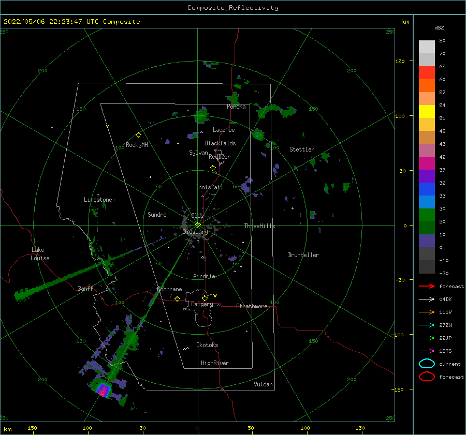Click the Ponoka label
The height and width of the screenshot is (435, 466).
click(x=236, y=107)
